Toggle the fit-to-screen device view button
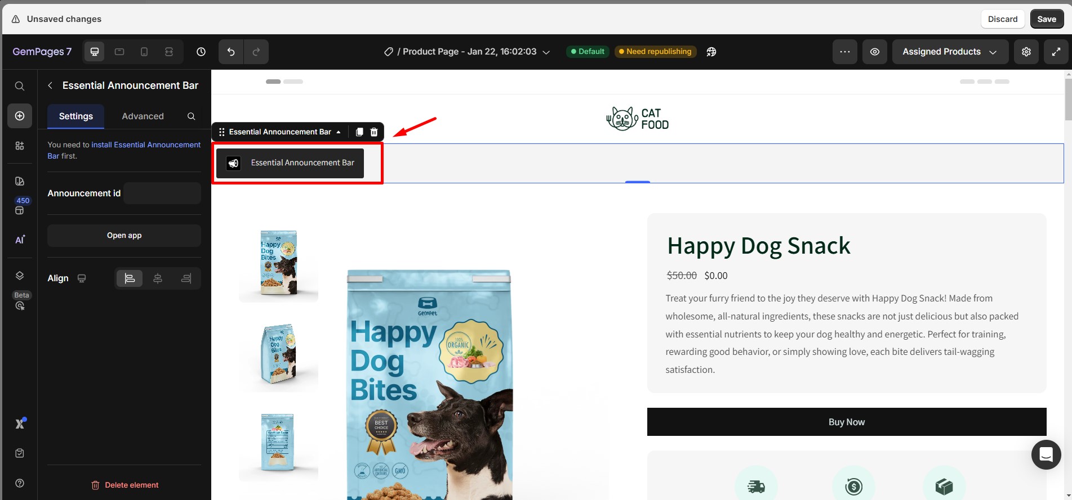The height and width of the screenshot is (500, 1072). [169, 52]
